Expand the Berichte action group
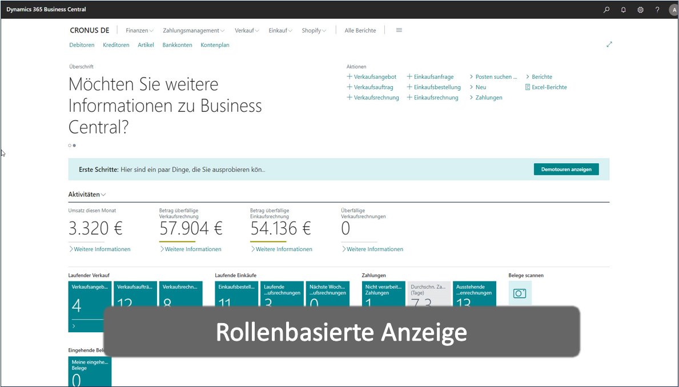679x387 pixels. (x=539, y=76)
